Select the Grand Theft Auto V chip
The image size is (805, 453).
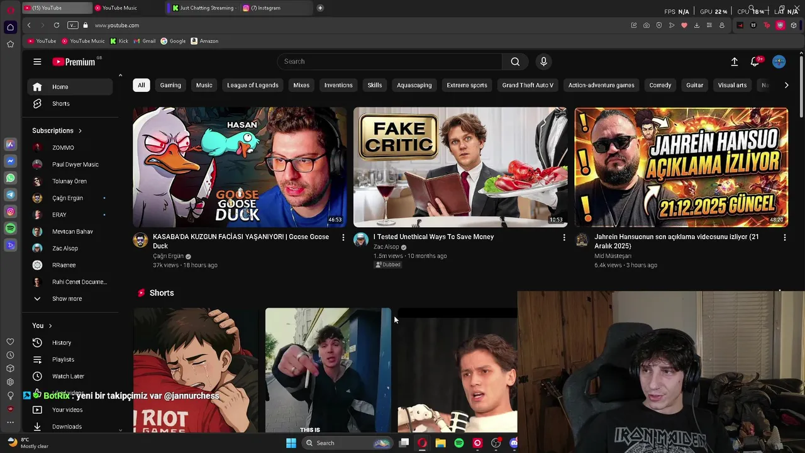click(x=528, y=85)
